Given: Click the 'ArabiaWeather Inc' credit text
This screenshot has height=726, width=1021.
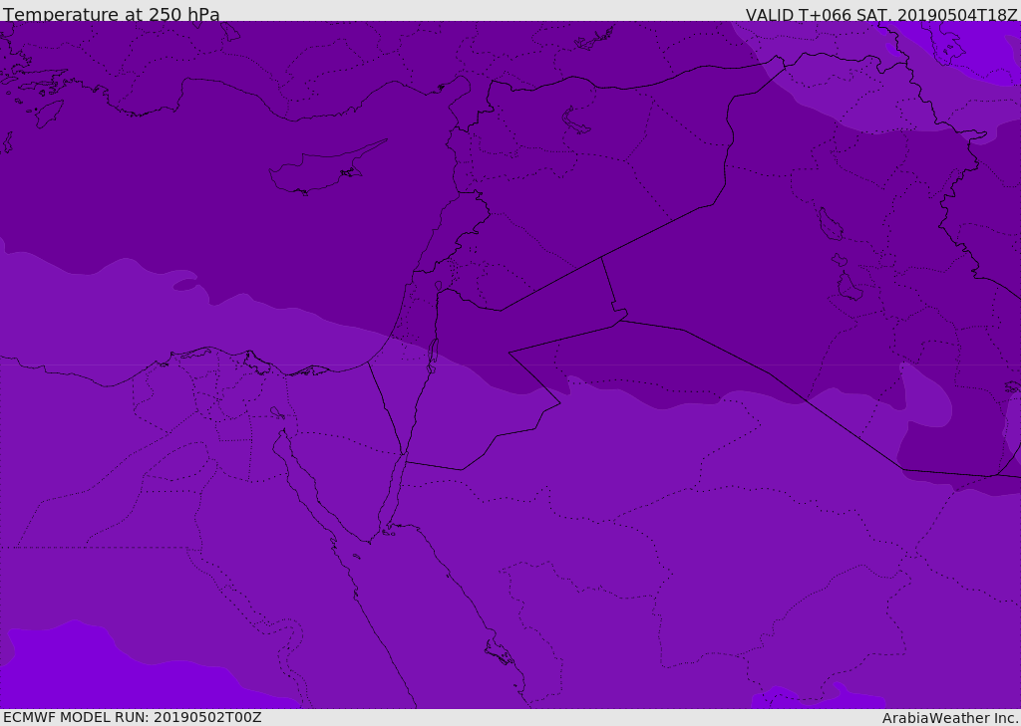Looking at the screenshot, I should point(949,718).
